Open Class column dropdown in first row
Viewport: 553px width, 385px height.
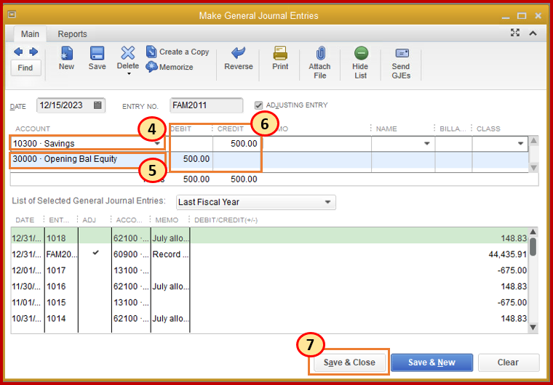point(520,143)
